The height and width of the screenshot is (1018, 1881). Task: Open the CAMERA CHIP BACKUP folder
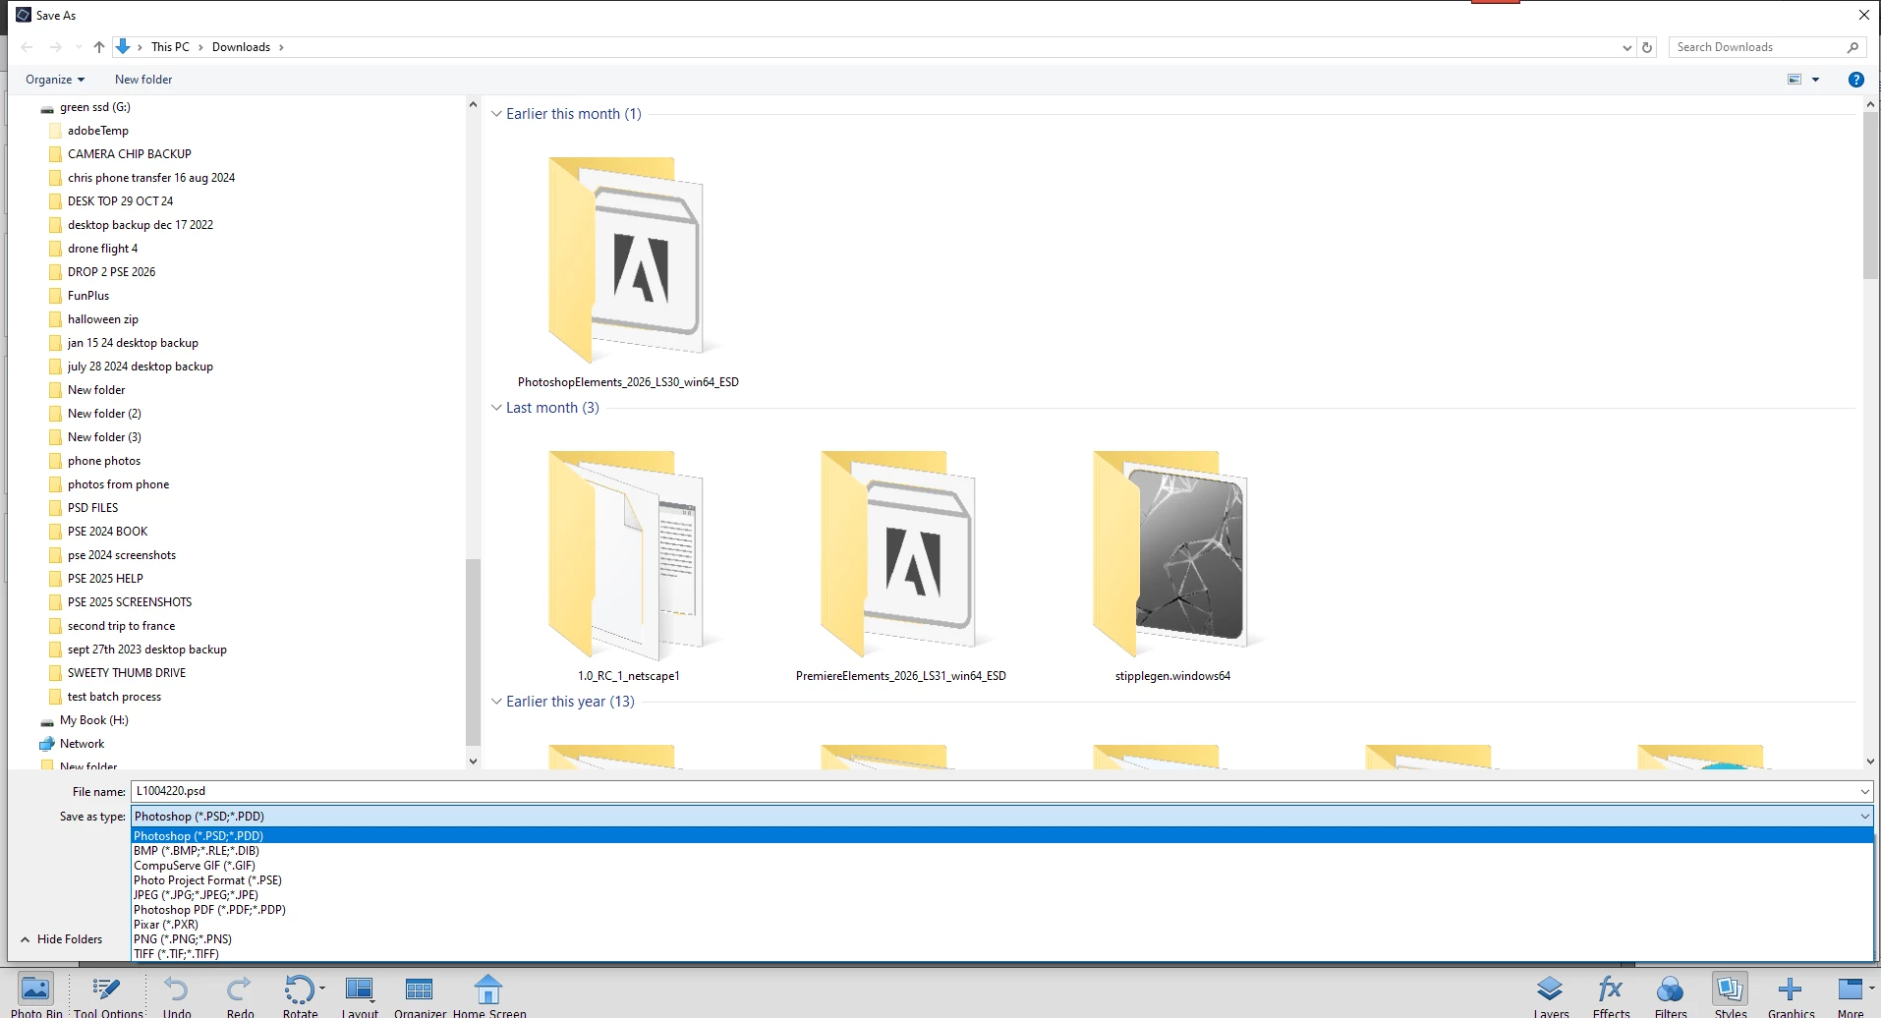coord(129,154)
